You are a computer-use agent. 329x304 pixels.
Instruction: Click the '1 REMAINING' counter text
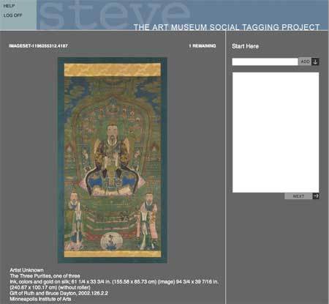click(x=203, y=45)
